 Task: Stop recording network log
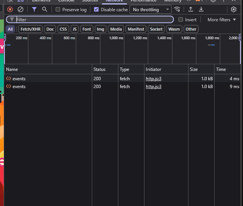(10, 9)
